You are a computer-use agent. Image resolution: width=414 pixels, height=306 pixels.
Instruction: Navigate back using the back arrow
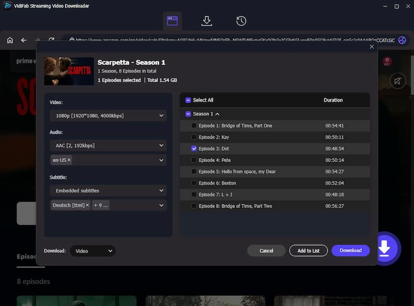24,40
